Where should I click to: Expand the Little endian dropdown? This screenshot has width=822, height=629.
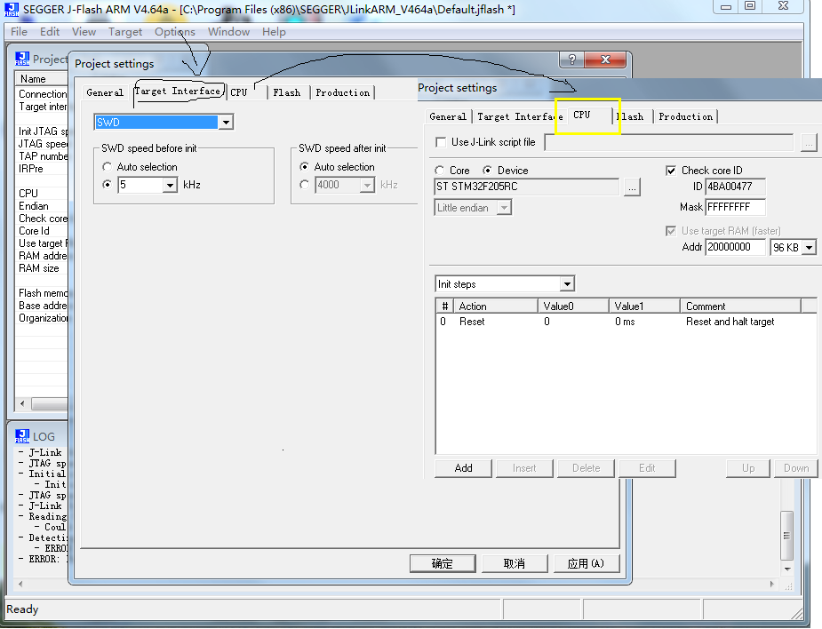tap(505, 208)
